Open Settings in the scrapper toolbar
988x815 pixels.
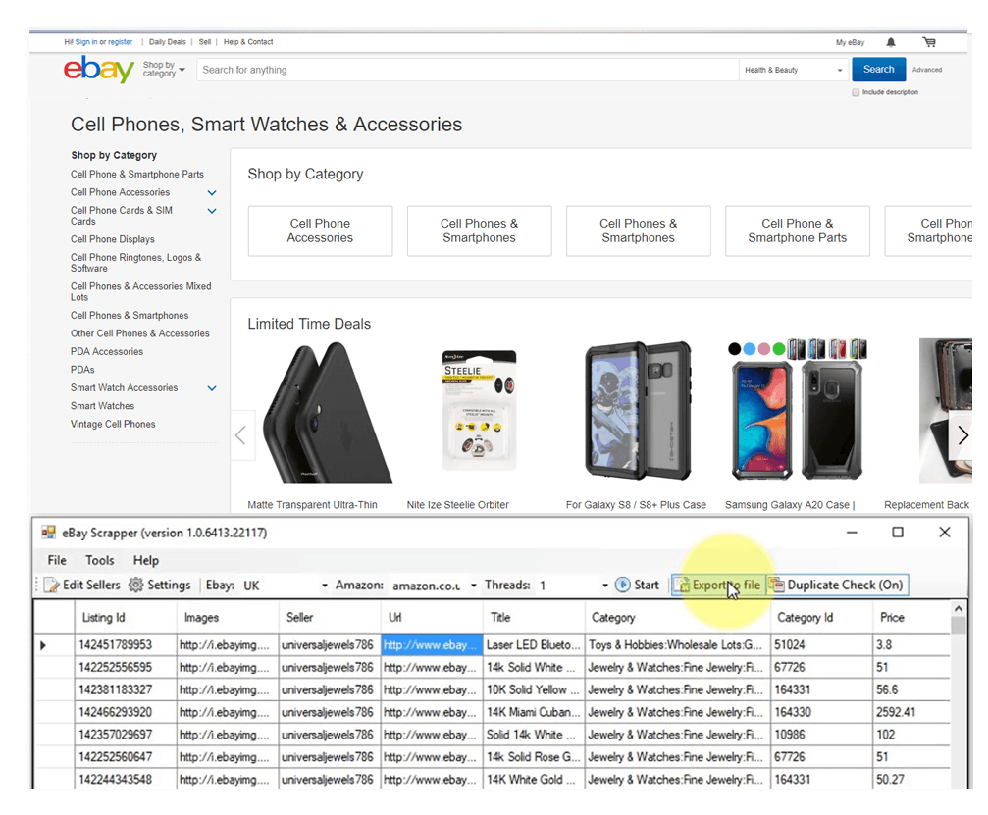pyautogui.click(x=160, y=586)
